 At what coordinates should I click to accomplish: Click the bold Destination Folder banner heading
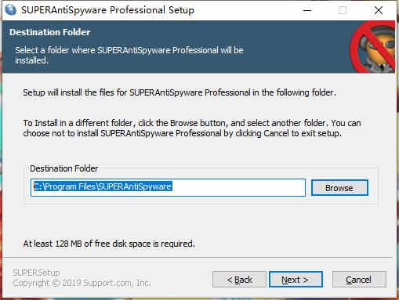click(50, 32)
